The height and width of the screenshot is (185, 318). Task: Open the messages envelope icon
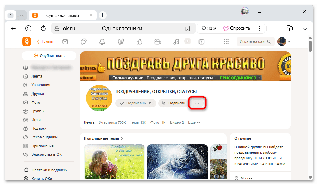(65, 42)
